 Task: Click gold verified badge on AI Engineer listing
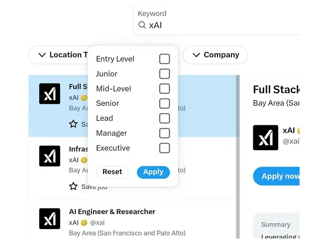[x=84, y=223]
